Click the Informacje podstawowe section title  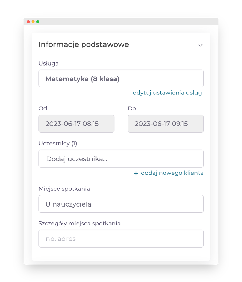(84, 45)
